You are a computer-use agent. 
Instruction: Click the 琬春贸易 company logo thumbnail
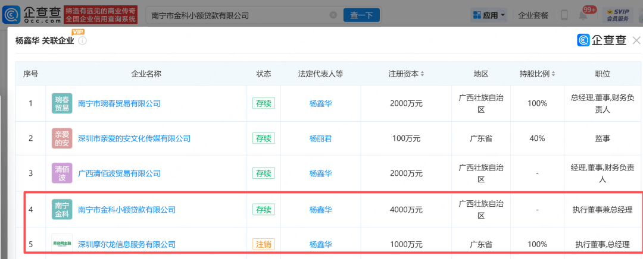pyautogui.click(x=62, y=103)
